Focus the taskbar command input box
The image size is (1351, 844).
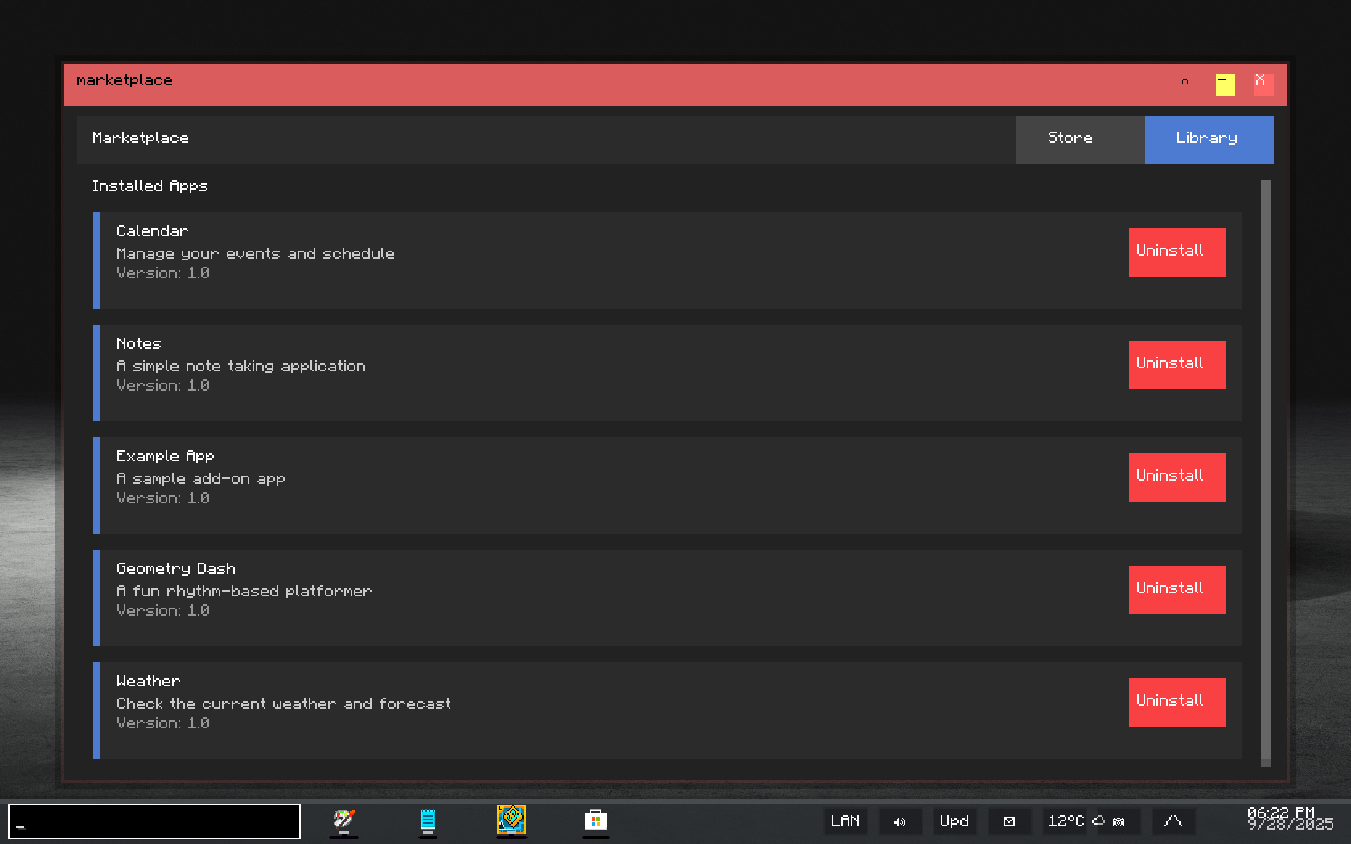pyautogui.click(x=154, y=821)
